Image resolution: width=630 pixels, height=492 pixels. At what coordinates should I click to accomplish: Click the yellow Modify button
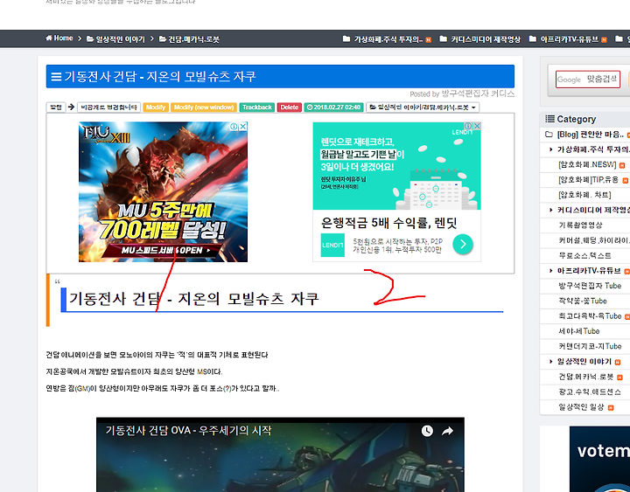[156, 107]
